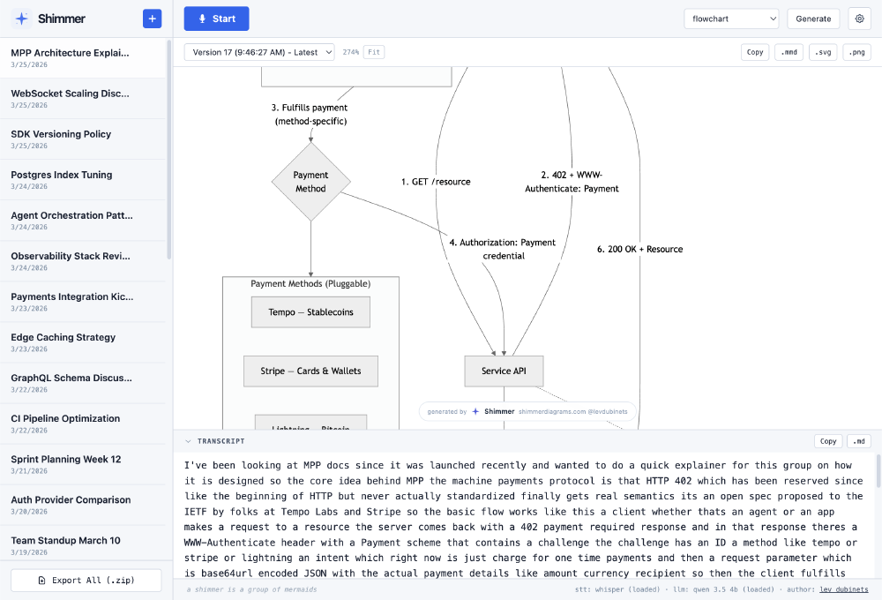The image size is (882, 600).
Task: Collapse the Transcript panel
Action: click(186, 440)
